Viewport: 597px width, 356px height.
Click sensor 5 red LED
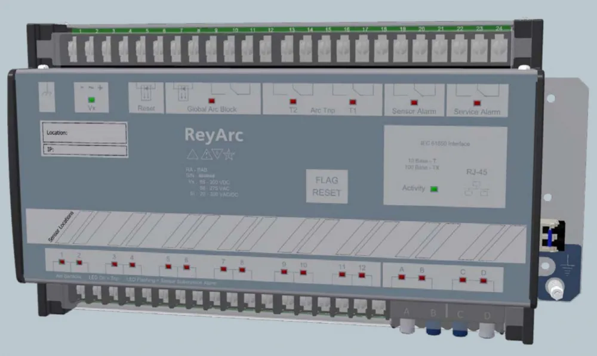point(168,267)
